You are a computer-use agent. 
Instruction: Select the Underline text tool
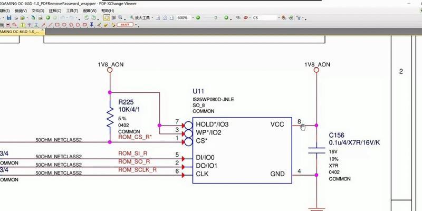click(36, 25)
